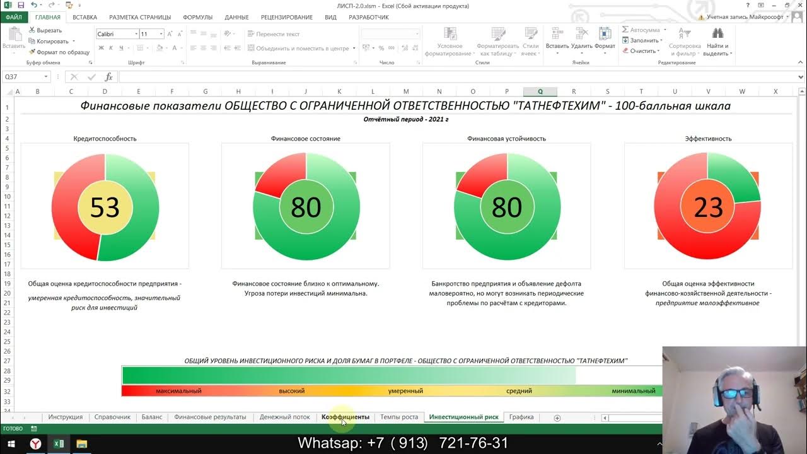Toggle underline Ч formatting
Screen dimensions: 807x454
(120, 48)
